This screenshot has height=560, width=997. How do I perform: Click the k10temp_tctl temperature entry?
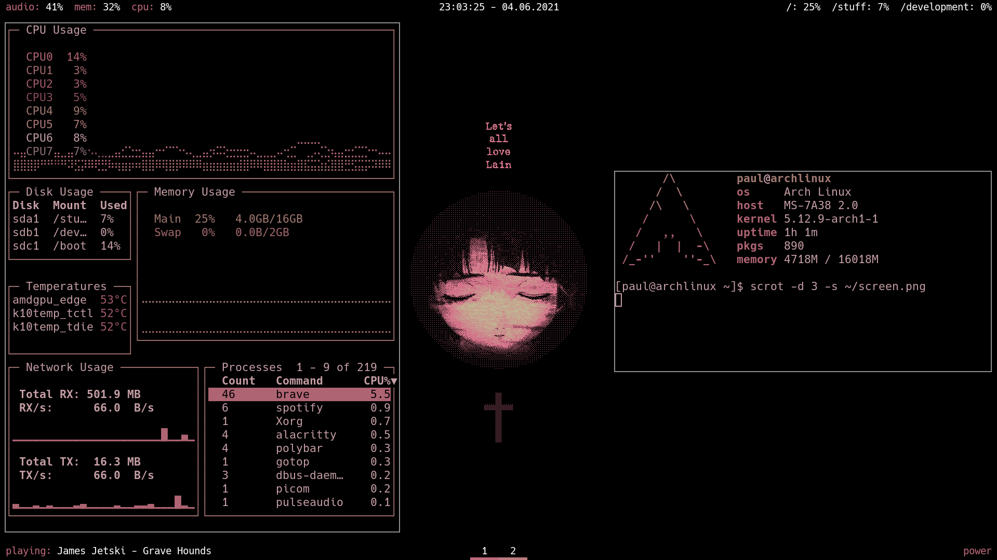tap(70, 313)
